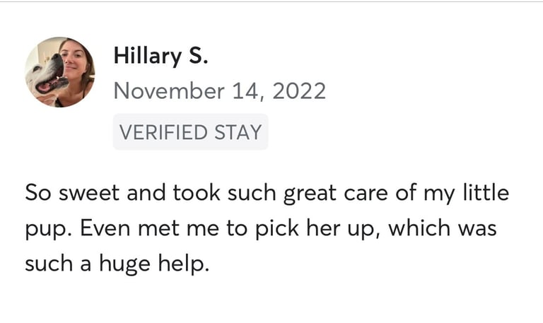The image size is (543, 323).
Task: Click the month November in the date
Action: pyautogui.click(x=169, y=91)
